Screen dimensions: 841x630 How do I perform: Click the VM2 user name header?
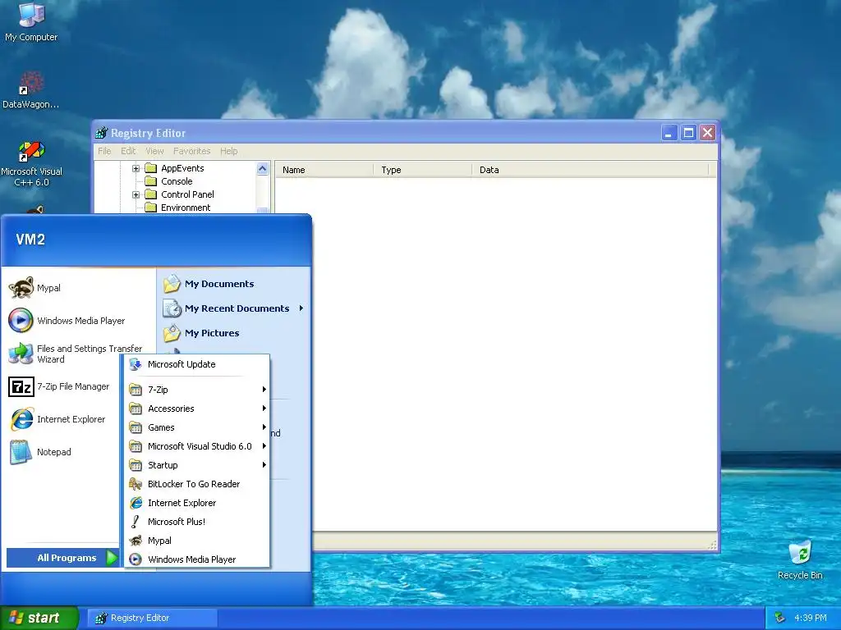30,240
